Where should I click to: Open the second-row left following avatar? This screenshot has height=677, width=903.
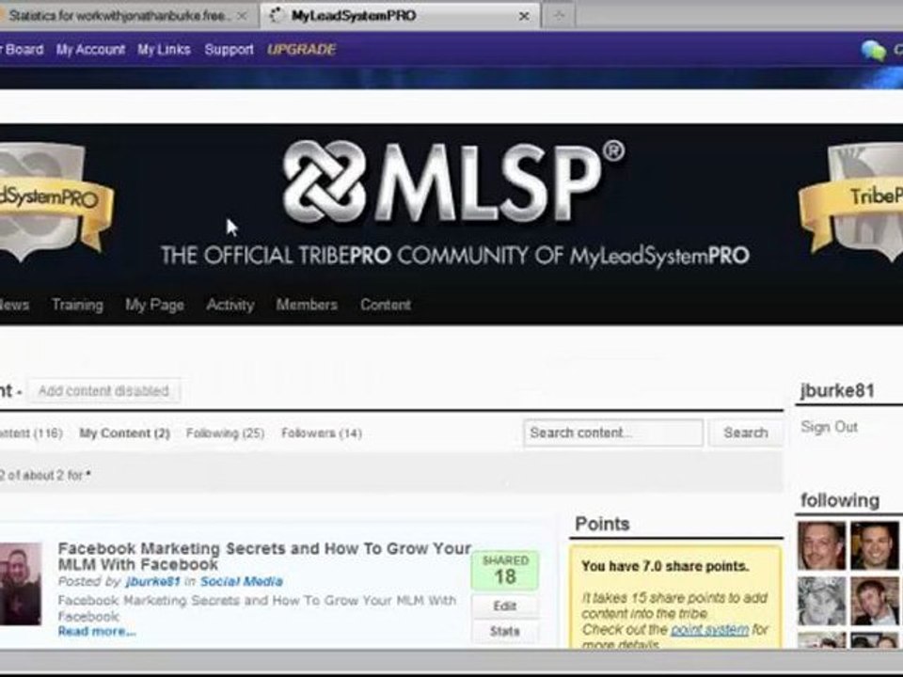point(821,602)
